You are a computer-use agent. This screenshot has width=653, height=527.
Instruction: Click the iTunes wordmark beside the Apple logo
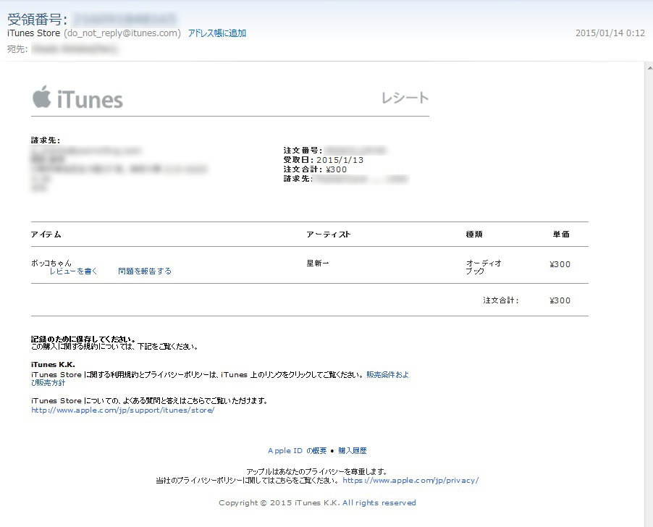(90, 99)
